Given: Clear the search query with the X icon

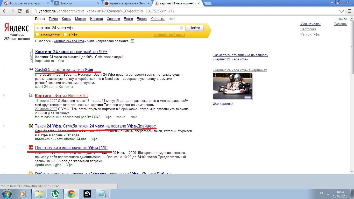Looking at the screenshot, I should tap(181, 28).
